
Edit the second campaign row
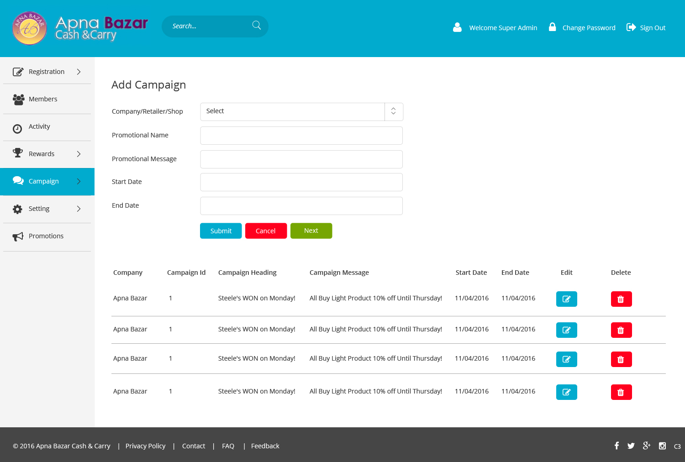pos(567,330)
